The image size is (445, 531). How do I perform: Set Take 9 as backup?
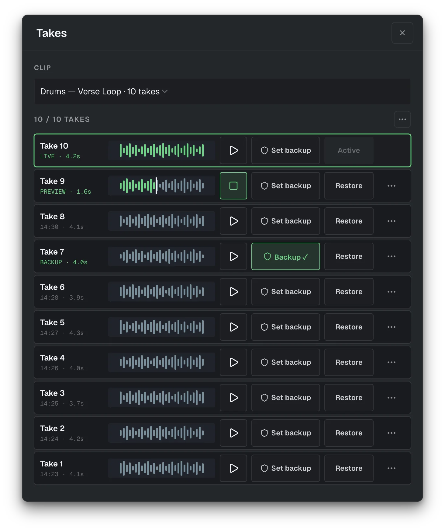coord(286,186)
